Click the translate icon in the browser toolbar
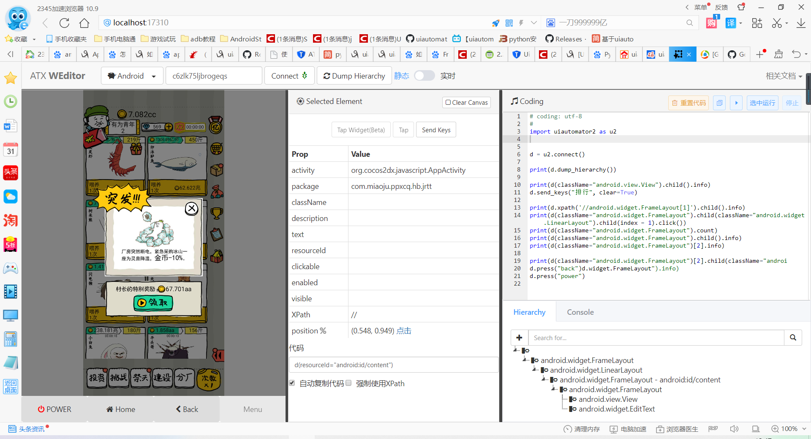811x439 pixels. coord(731,23)
